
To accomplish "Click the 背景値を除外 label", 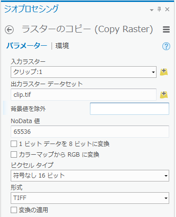I will pos(28,108).
